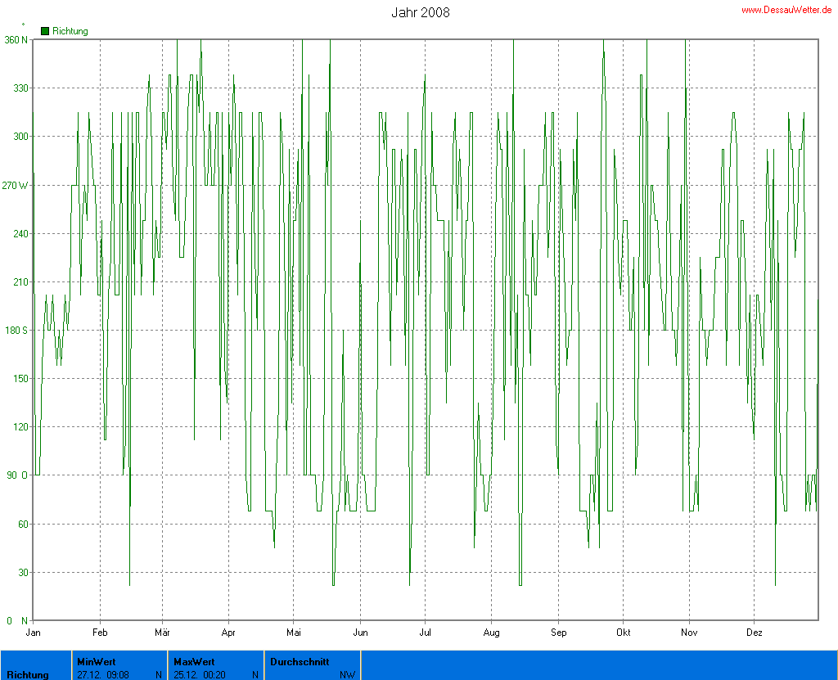Click the green Richtung legend color swatch

46,31
